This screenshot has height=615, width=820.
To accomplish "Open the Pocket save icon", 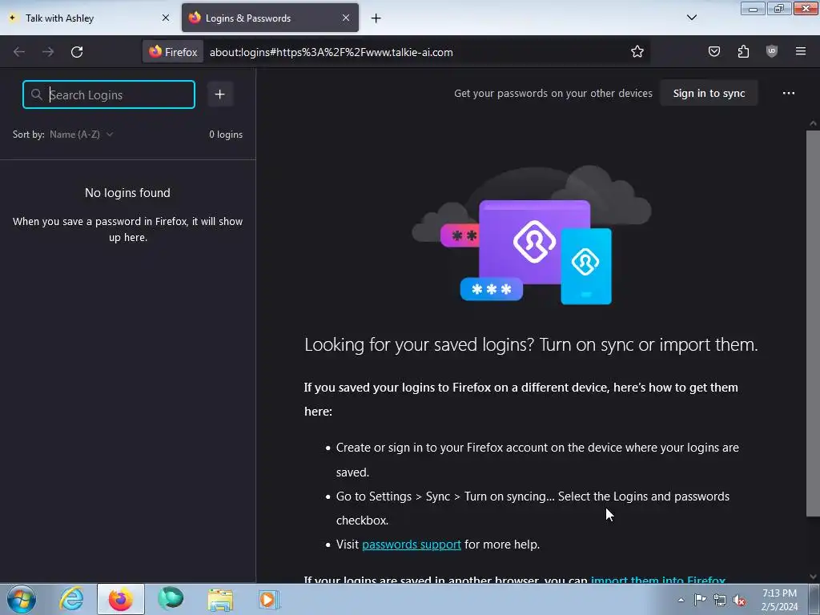I will pos(713,51).
